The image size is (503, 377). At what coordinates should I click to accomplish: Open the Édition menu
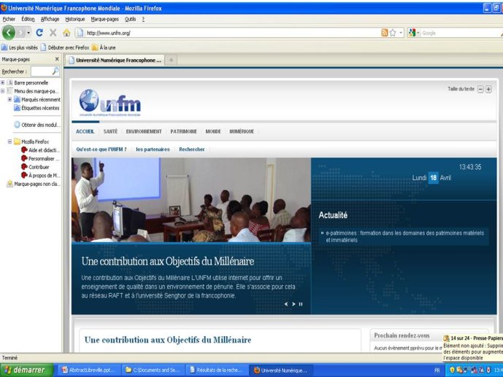pos(28,19)
